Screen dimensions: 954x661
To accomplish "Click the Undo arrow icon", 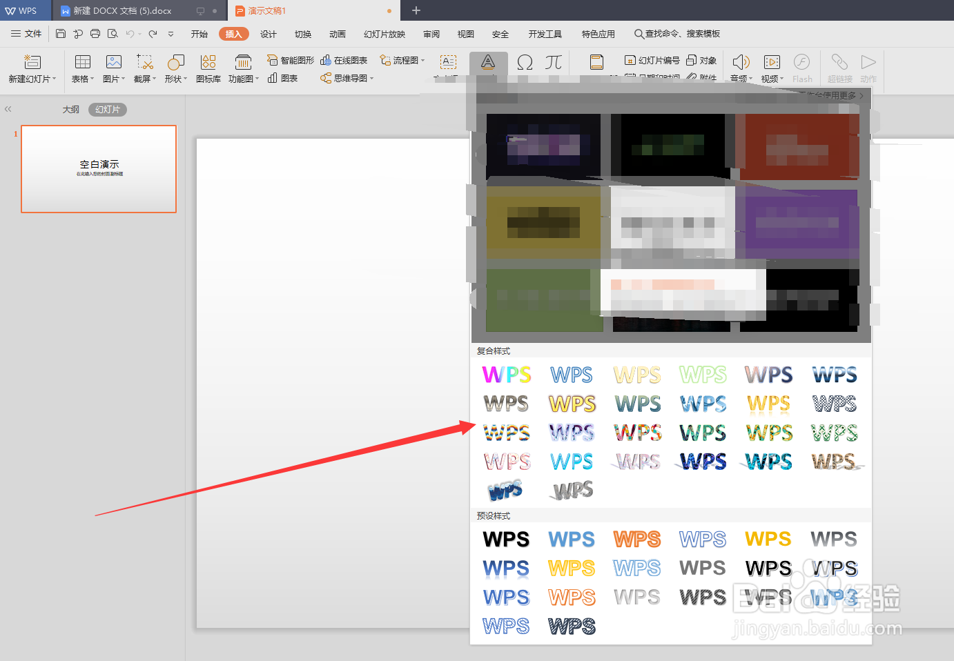I will pos(130,34).
